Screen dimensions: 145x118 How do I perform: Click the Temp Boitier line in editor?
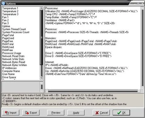(x=71, y=17)
